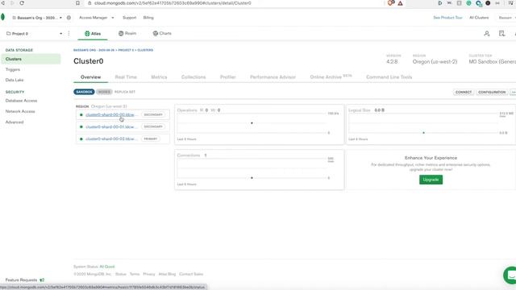The height and width of the screenshot is (290, 516).
Task: Click the Feature Requests link
Action: [22, 280]
